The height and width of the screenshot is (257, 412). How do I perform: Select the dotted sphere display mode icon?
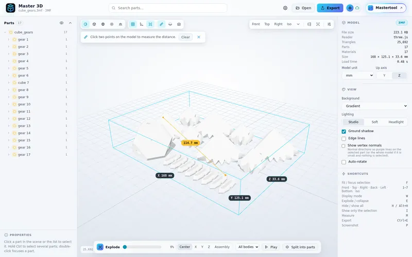click(112, 24)
